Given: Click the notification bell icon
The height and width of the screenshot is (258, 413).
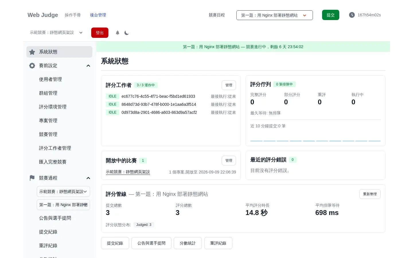Looking at the screenshot, I should coord(118,33).
